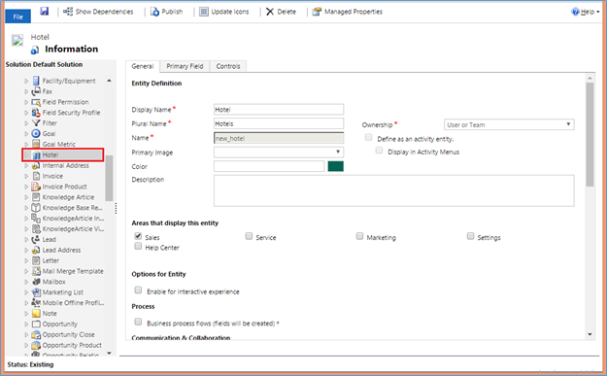The width and height of the screenshot is (607, 376).
Task: Open the Help dropdown menu
Action: tap(586, 12)
